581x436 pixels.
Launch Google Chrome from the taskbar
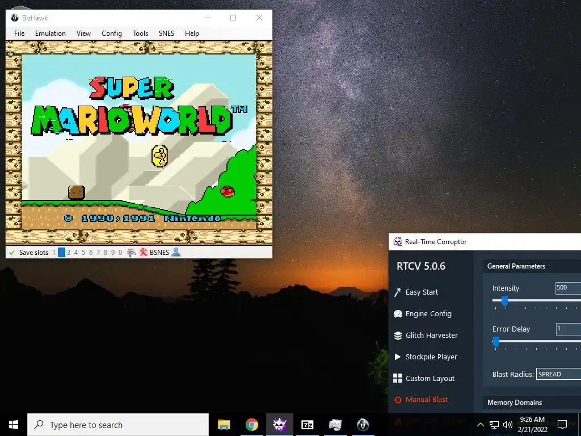click(251, 425)
